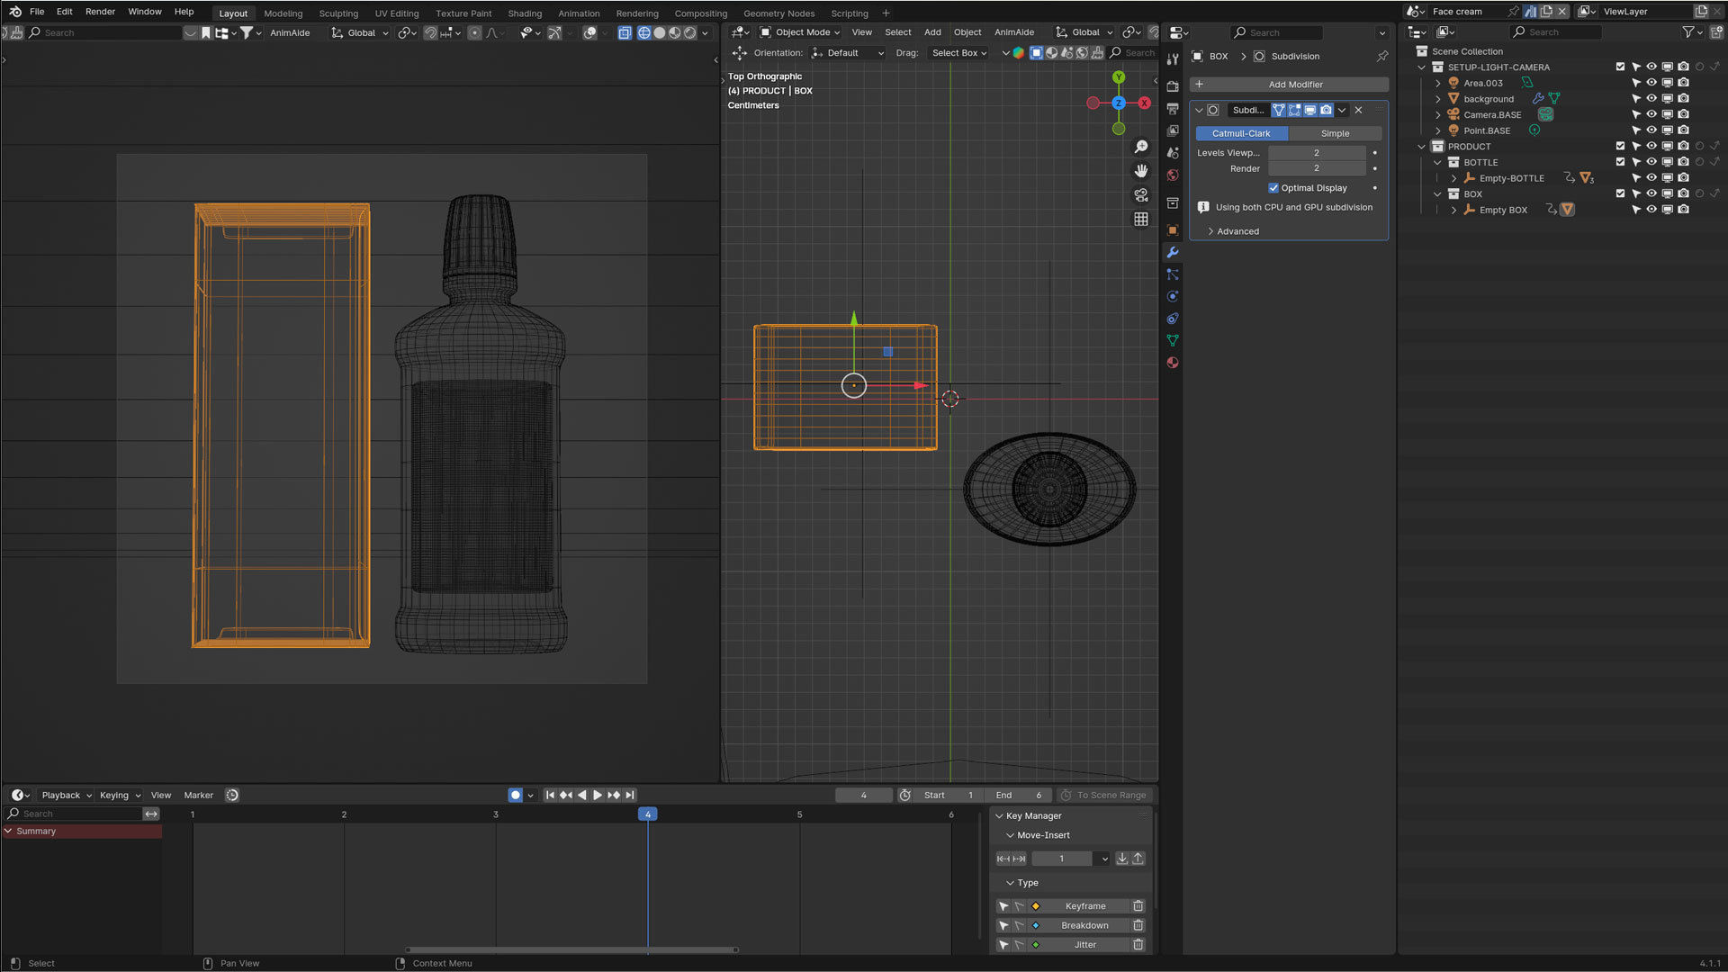Delete Breakdown type keys with trash icon

tap(1138, 925)
